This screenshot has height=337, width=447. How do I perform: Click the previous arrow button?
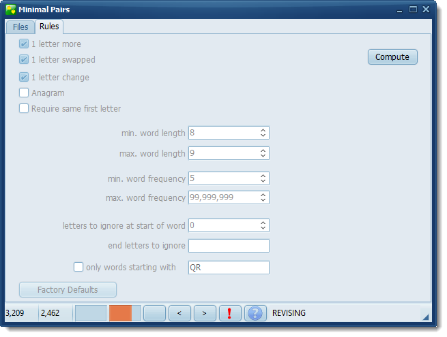pos(179,313)
